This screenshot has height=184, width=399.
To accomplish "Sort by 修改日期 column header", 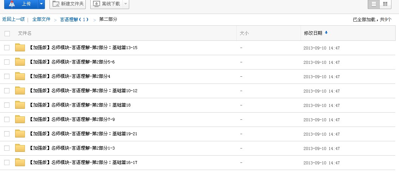I will pyautogui.click(x=313, y=33).
